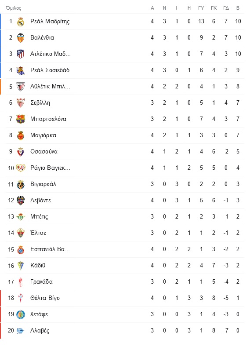Click the Barcelona crest icon
The height and width of the screenshot is (347, 250).
pyautogui.click(x=21, y=119)
